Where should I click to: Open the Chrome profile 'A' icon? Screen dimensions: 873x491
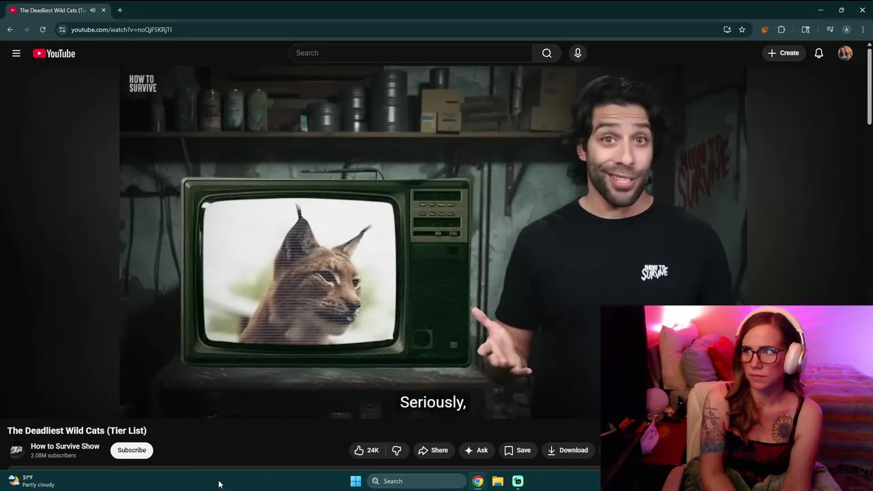click(846, 29)
